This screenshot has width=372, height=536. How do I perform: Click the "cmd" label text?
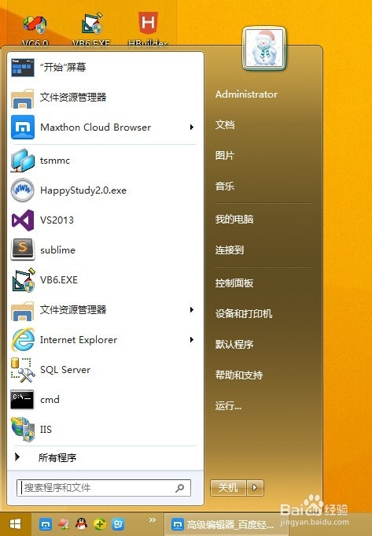[x=50, y=400]
